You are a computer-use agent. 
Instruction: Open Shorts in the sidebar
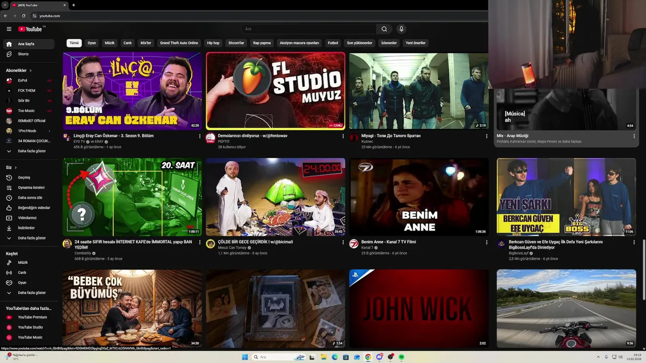pos(29,54)
